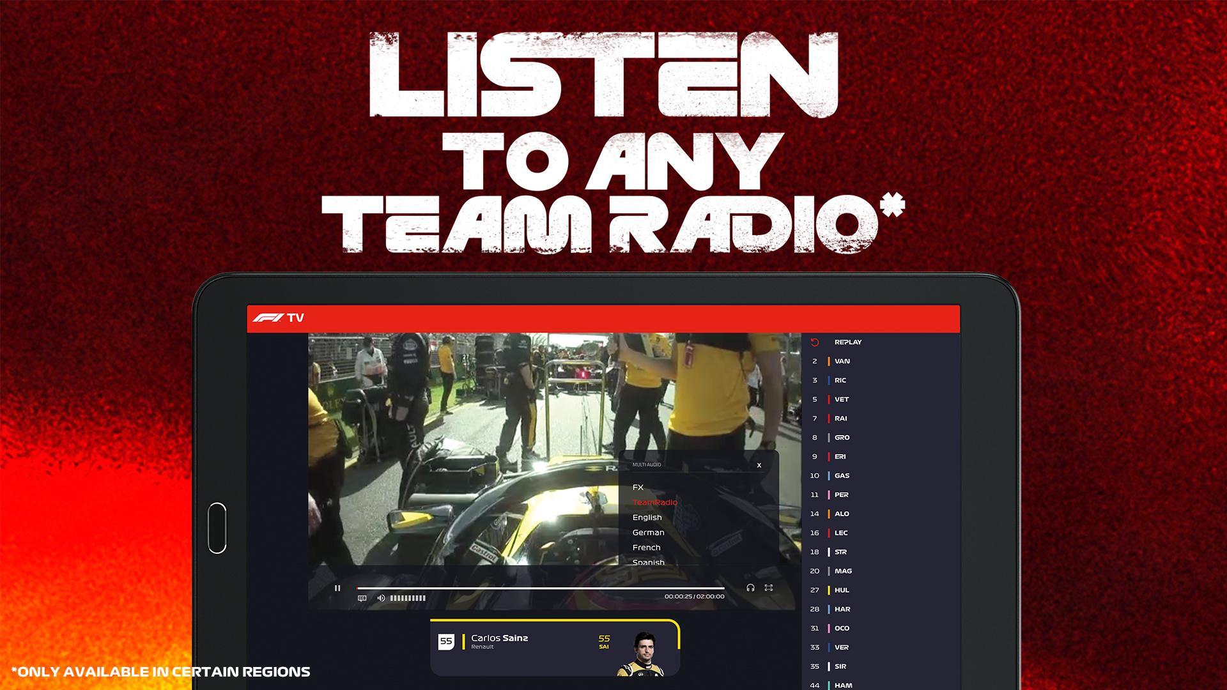The height and width of the screenshot is (690, 1227).
Task: Click the playback time 00:00:25 / 02:00:00
Action: coord(694,597)
